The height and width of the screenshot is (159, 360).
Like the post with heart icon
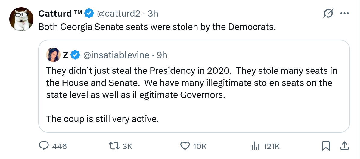point(185,146)
